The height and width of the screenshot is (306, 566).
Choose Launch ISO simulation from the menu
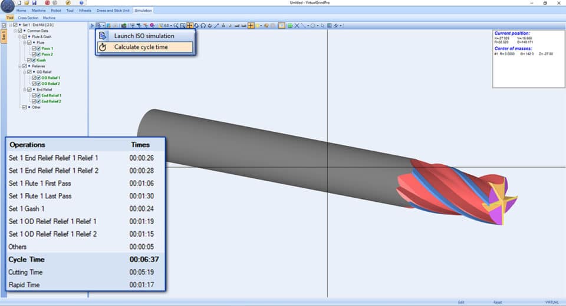click(144, 36)
